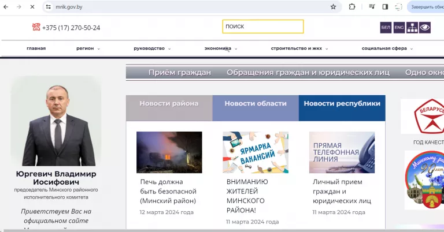Open the browser extensions puzzle icon
Screen dimensions: 444x232
click(352, 7)
